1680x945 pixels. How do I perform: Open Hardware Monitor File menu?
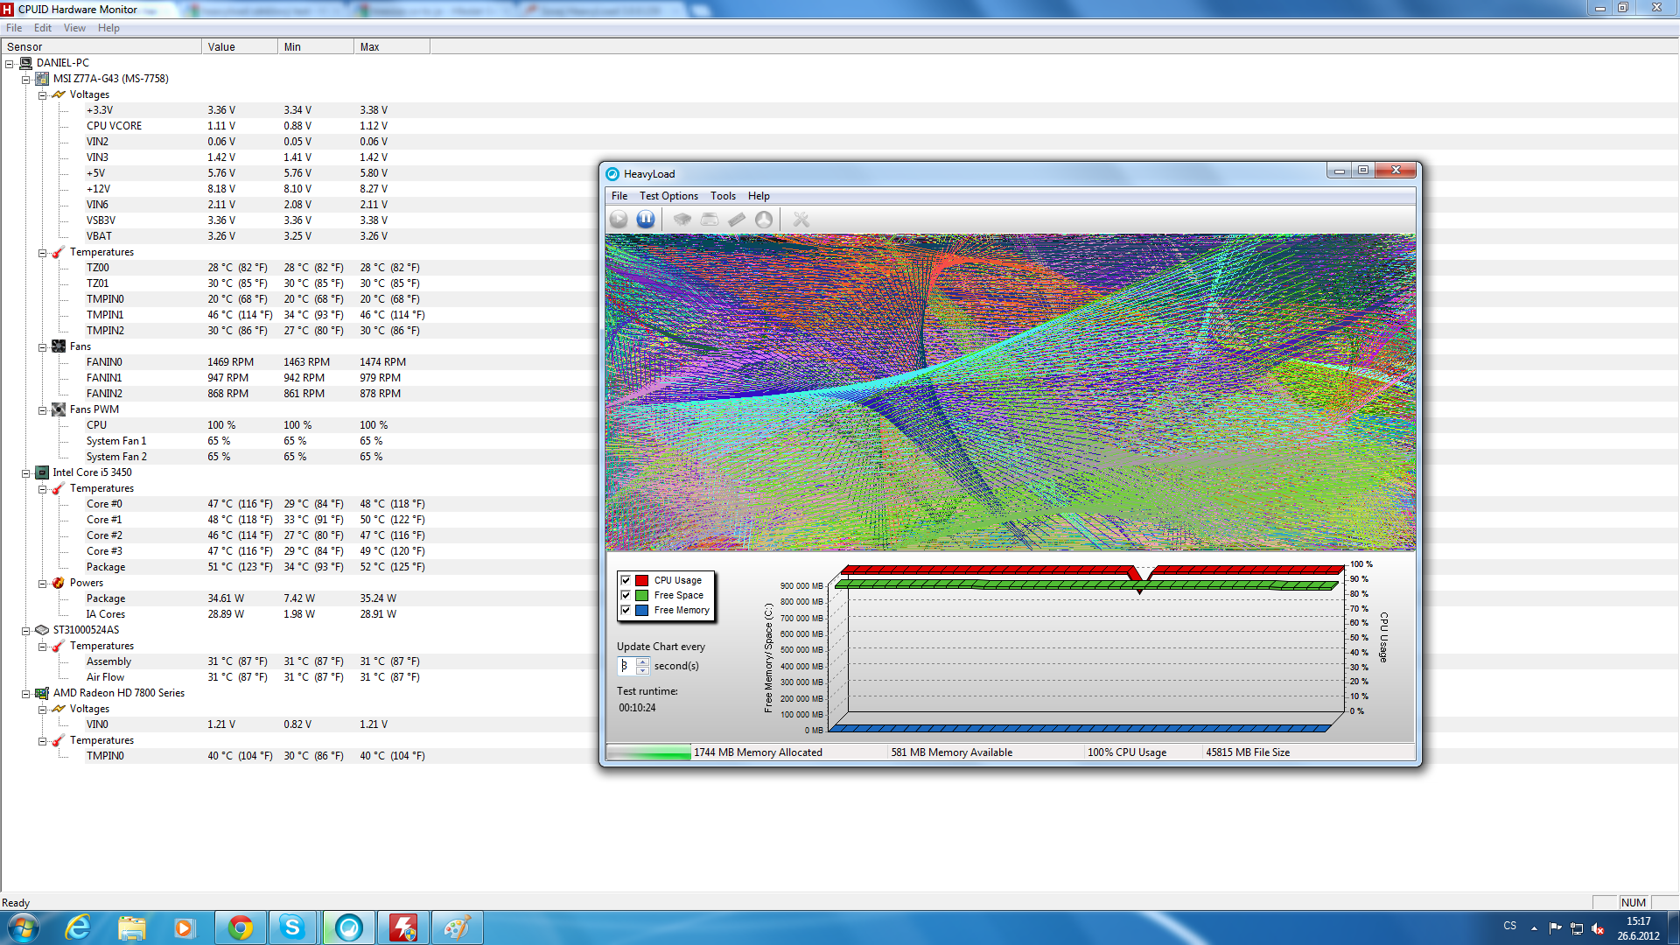[x=14, y=28]
